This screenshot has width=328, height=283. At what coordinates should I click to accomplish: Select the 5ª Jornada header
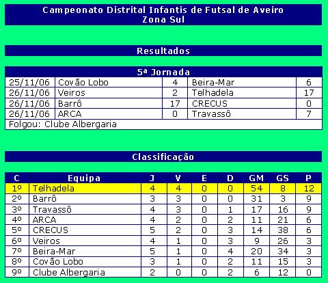(163, 72)
